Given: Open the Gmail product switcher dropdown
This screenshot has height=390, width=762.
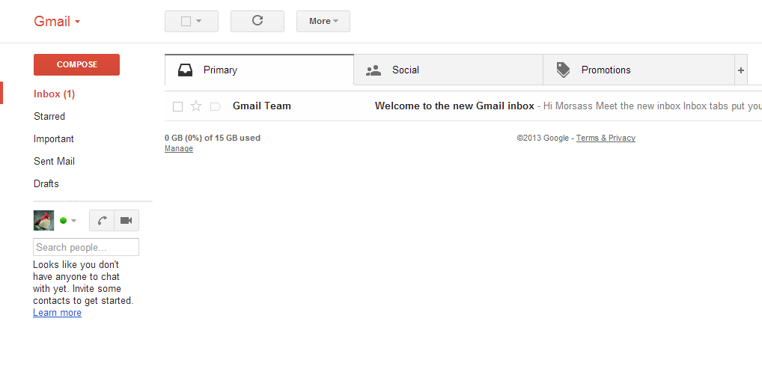Looking at the screenshot, I should click(57, 22).
